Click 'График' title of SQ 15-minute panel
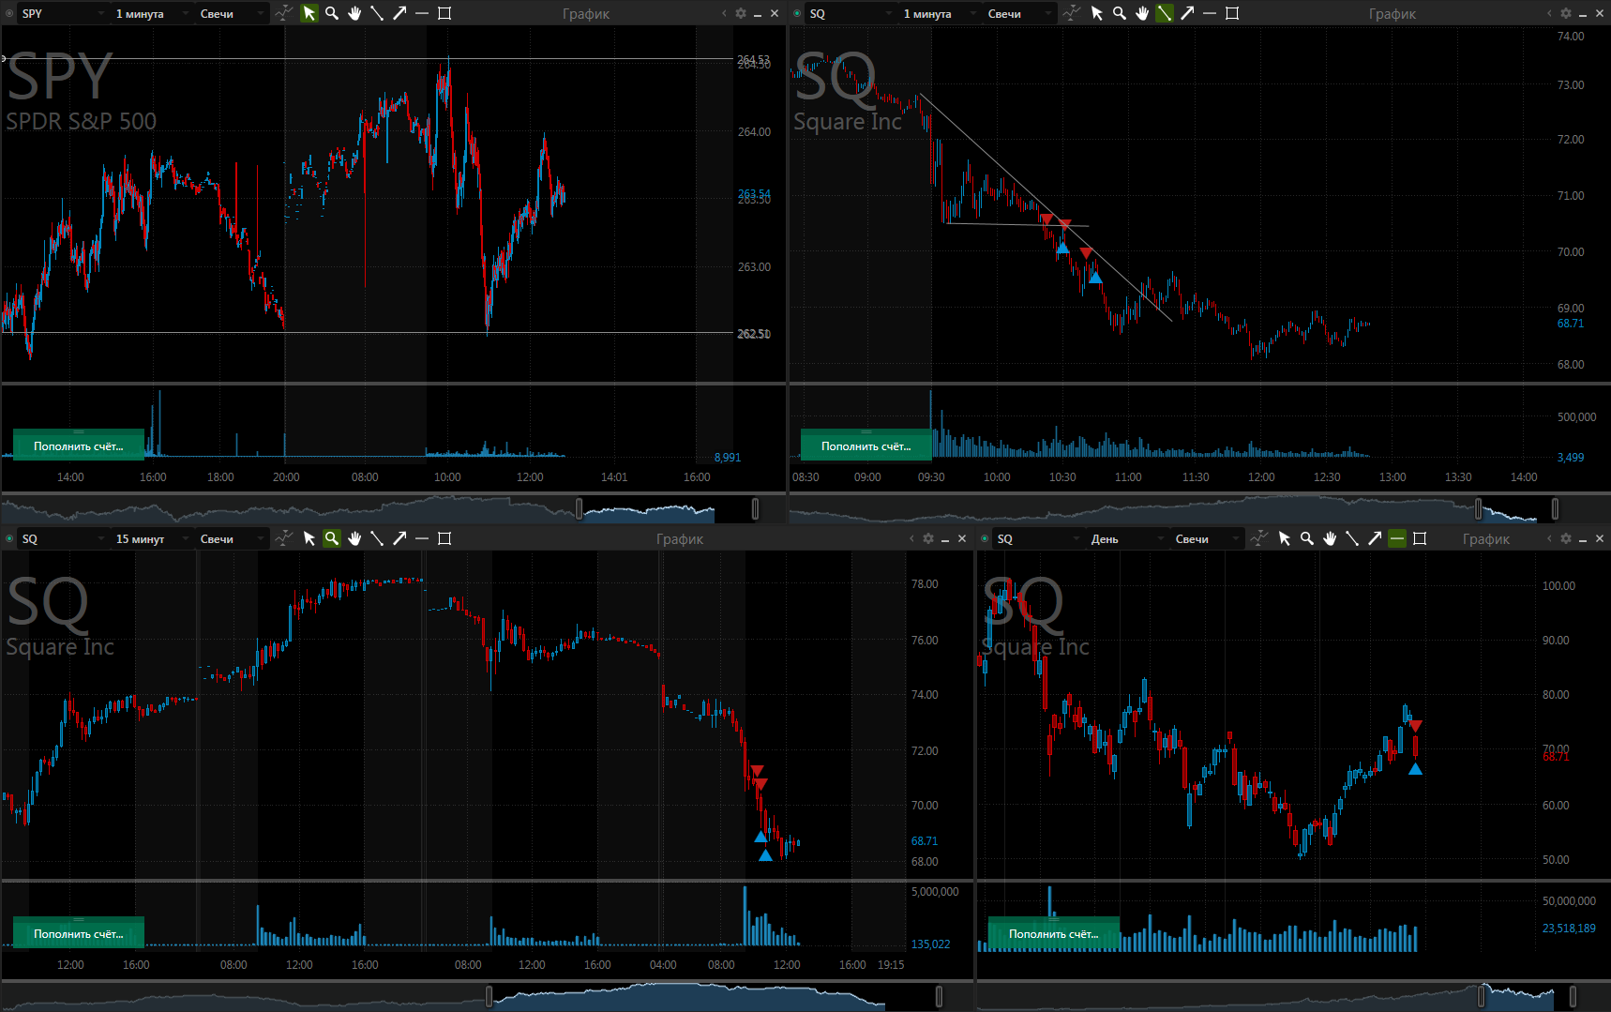Viewport: 1611px width, 1012px height. [x=680, y=538]
